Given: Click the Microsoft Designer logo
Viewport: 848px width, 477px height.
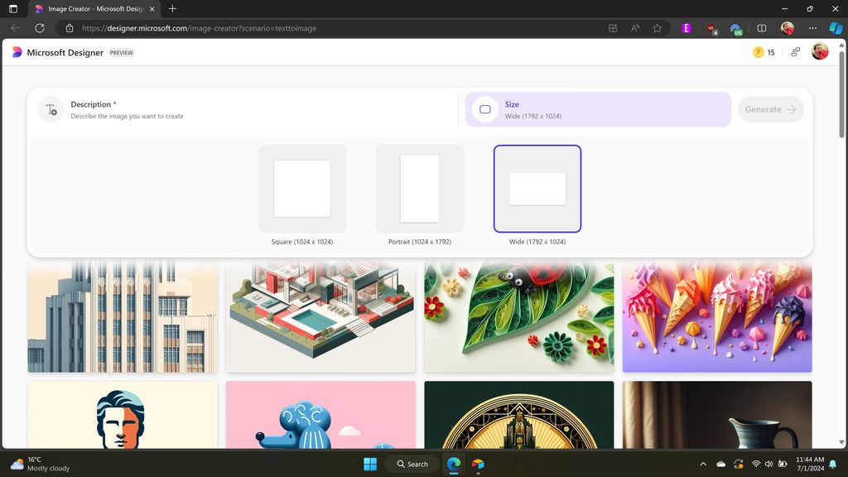Looking at the screenshot, I should (16, 52).
